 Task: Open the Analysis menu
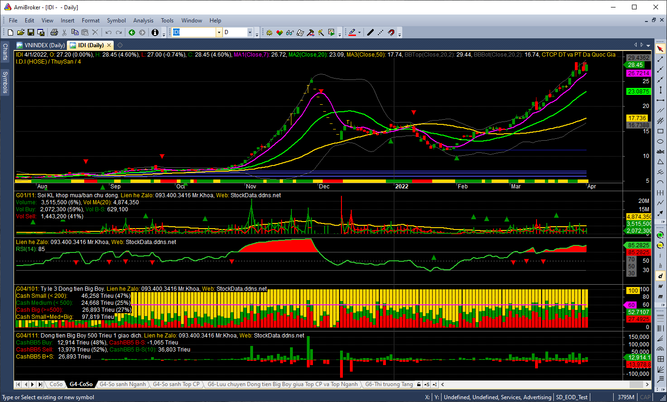pos(143,20)
